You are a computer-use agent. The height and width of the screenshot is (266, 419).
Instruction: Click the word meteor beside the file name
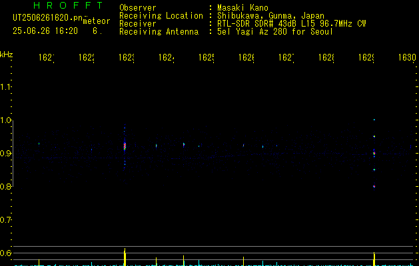[97, 21]
